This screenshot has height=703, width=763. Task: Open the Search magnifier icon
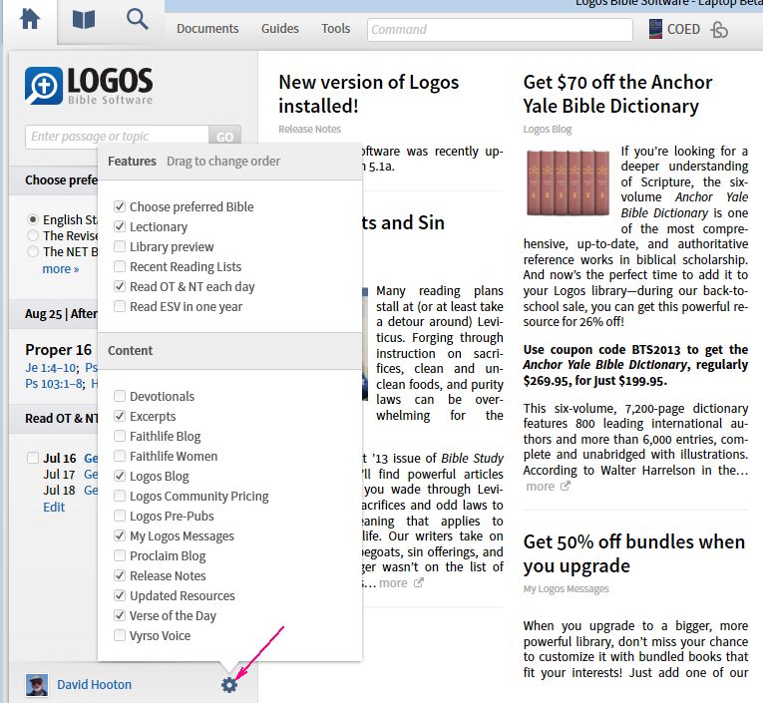tap(138, 20)
